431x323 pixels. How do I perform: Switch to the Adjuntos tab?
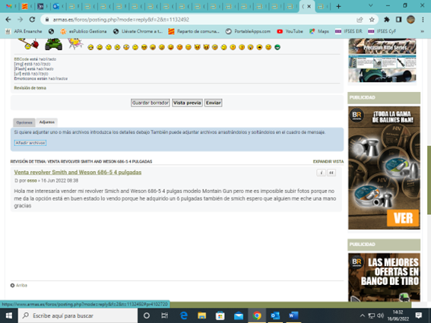pyautogui.click(x=46, y=122)
